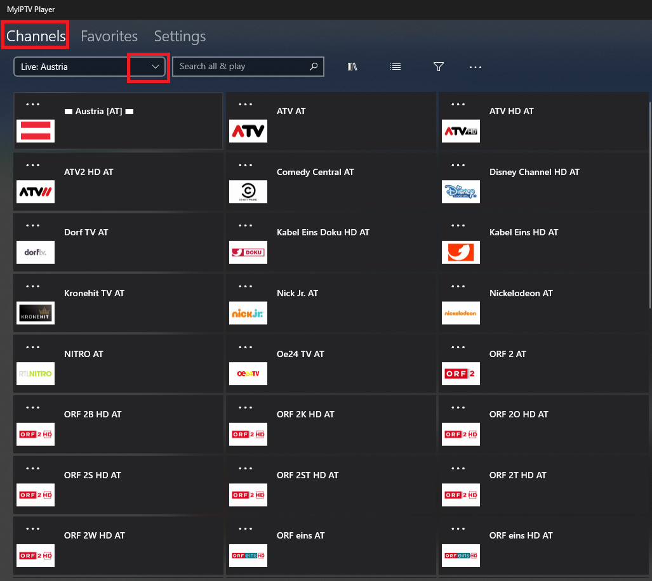The image size is (652, 581).
Task: Select ORF 2T HD AT channel
Action: [x=543, y=485]
